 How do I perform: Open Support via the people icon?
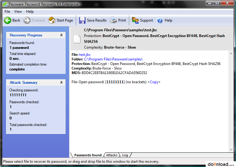click(x=135, y=20)
